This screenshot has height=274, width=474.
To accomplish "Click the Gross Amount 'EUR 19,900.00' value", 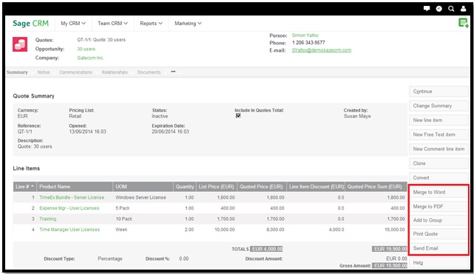I will (390, 266).
